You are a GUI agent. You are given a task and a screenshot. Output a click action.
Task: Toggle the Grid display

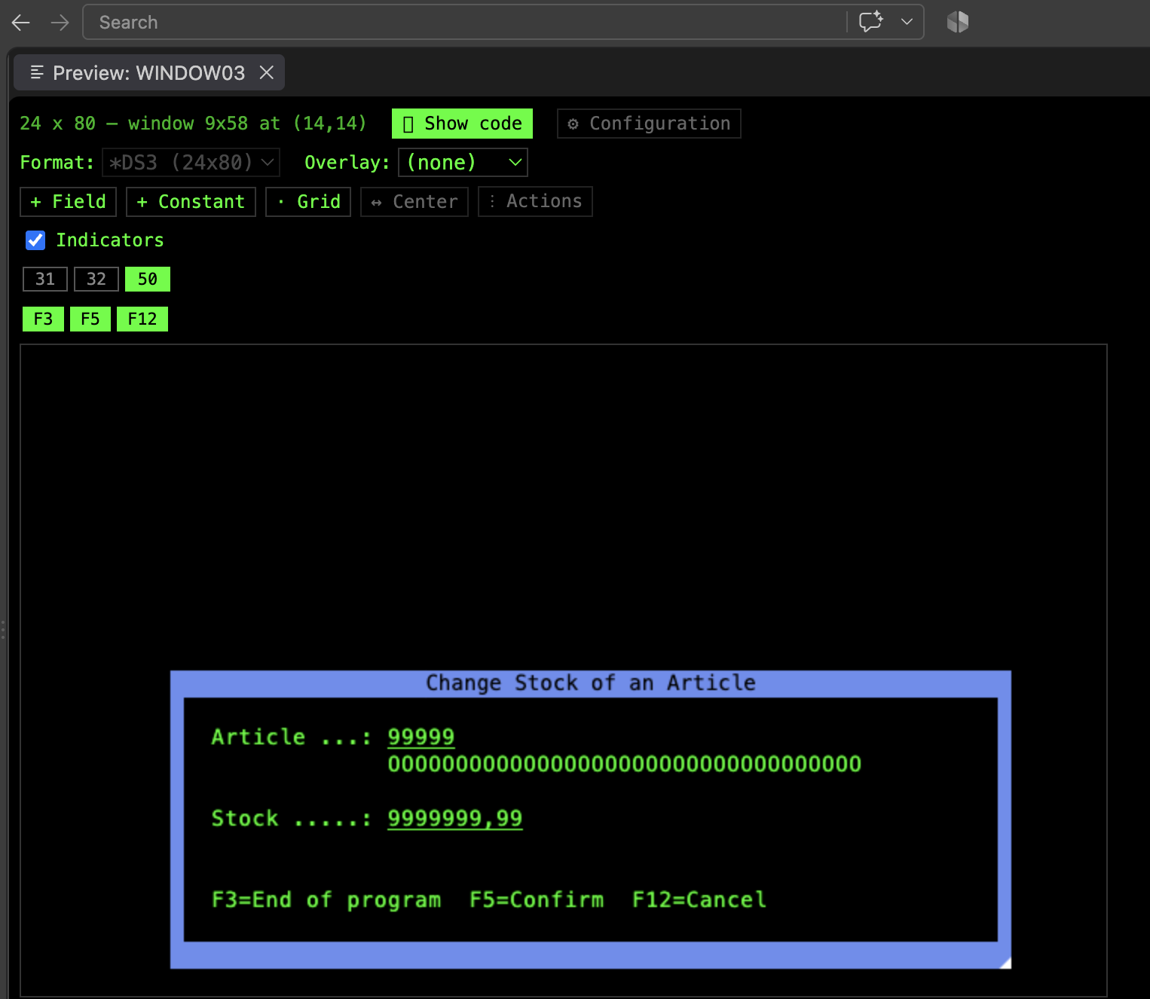click(x=308, y=201)
